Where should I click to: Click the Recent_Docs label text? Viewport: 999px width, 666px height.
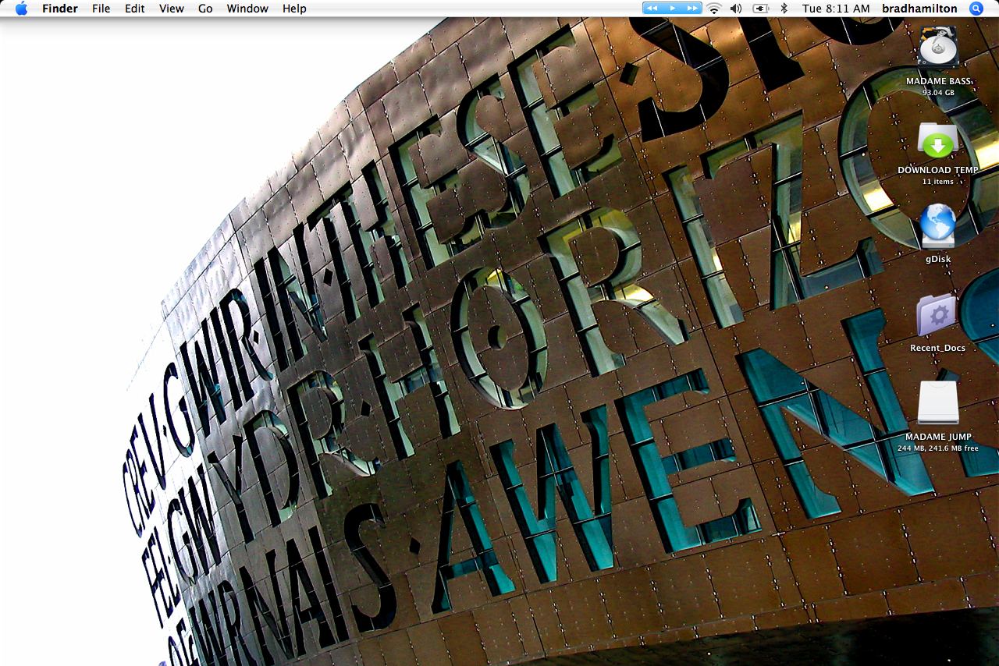(x=938, y=348)
